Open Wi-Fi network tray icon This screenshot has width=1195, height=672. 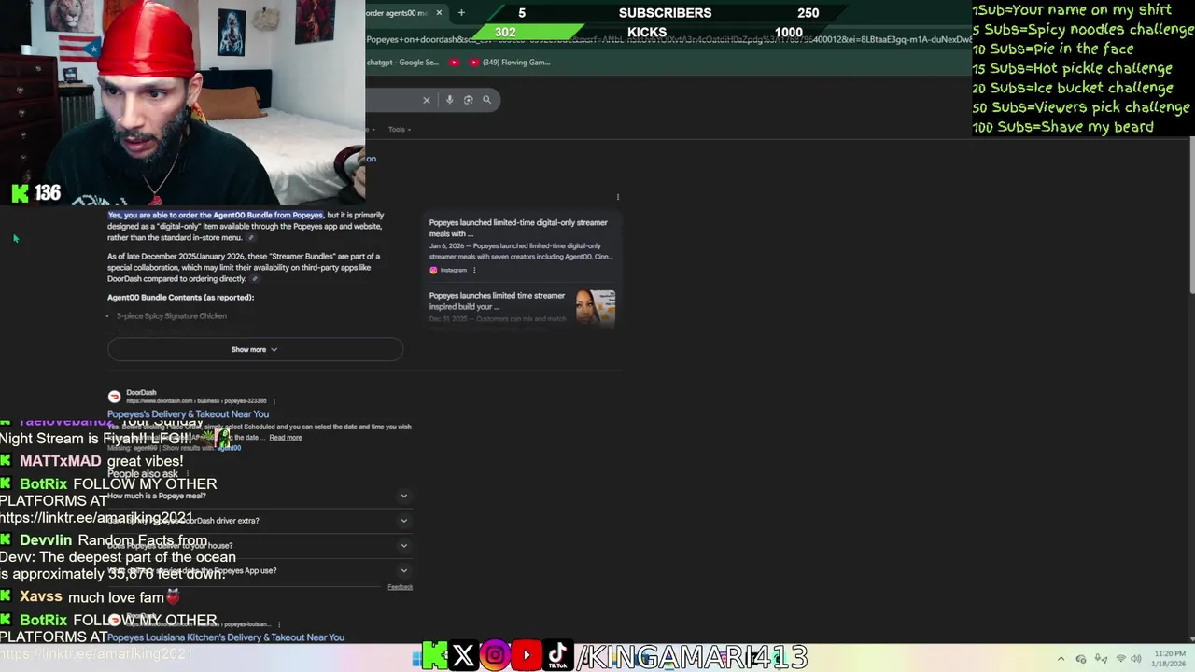click(x=1121, y=659)
